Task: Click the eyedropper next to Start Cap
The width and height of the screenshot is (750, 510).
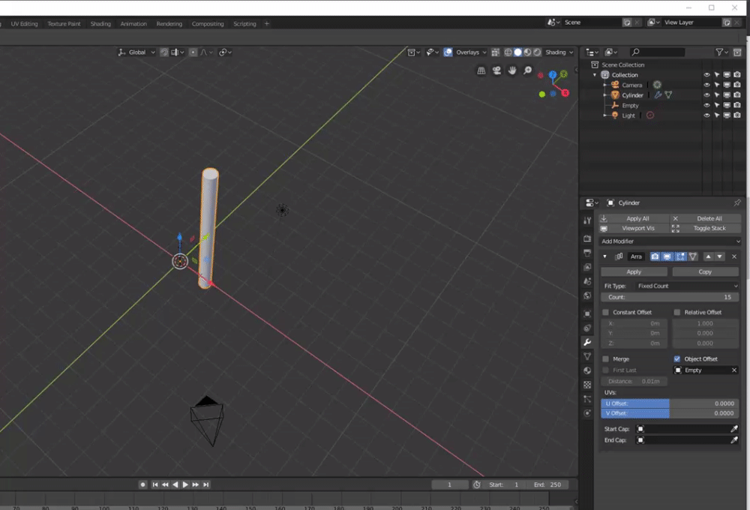Action: [x=734, y=429]
